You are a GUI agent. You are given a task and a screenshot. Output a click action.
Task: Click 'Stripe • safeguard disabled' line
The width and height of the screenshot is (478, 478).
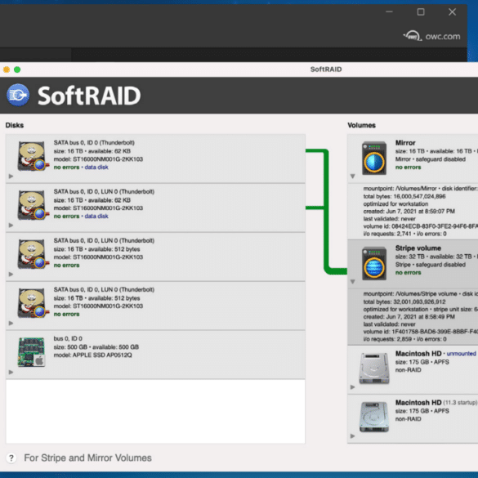pos(431,265)
